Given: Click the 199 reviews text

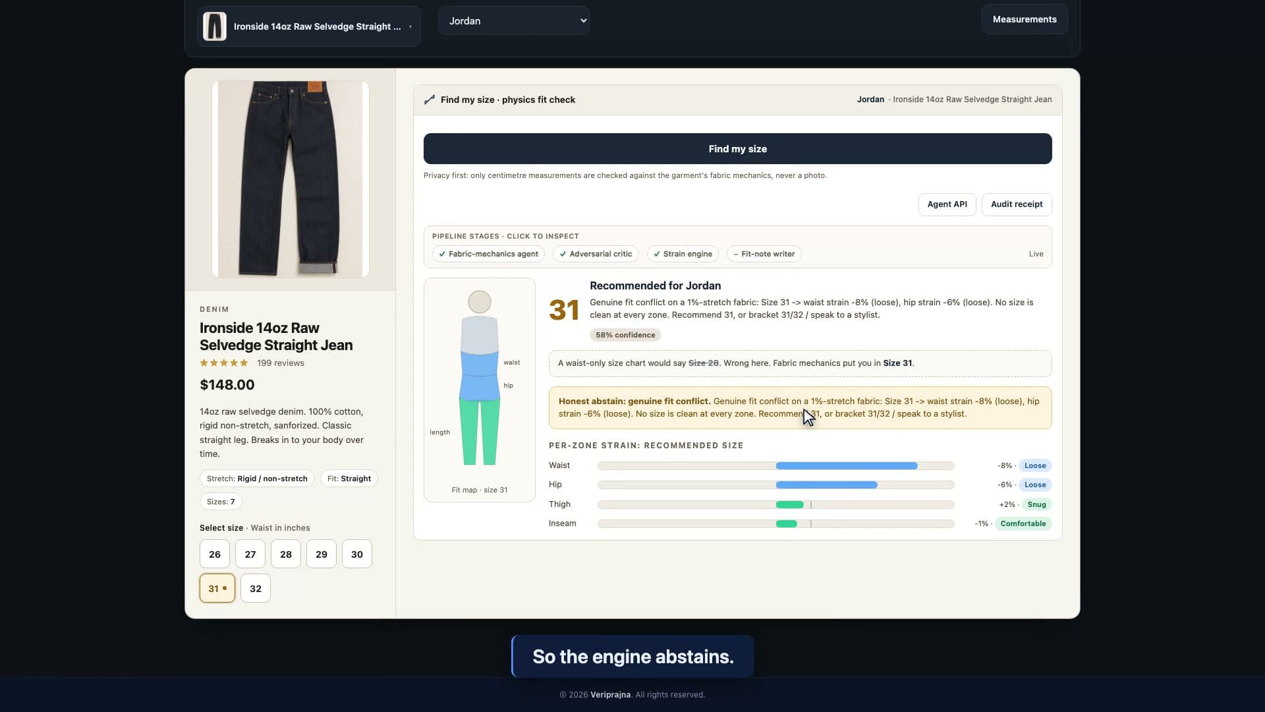Looking at the screenshot, I should click(281, 363).
